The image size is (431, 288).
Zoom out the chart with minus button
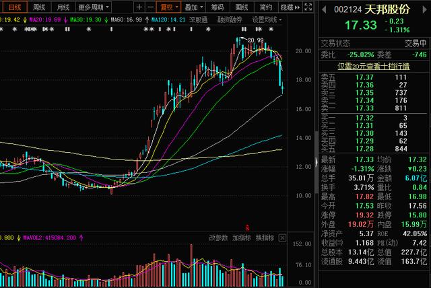pyautogui.click(x=150, y=7)
